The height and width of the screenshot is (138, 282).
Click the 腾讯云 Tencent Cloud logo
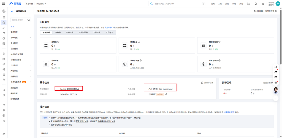(x=15, y=4)
